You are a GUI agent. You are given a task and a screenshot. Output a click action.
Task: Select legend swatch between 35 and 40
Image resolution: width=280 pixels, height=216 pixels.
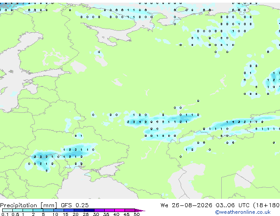pos(109,210)
